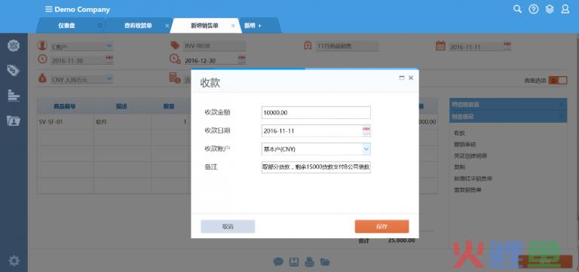The width and height of the screenshot is (579, 272).
Task: Click the 25,000.00 total amount
Action: 401,240
